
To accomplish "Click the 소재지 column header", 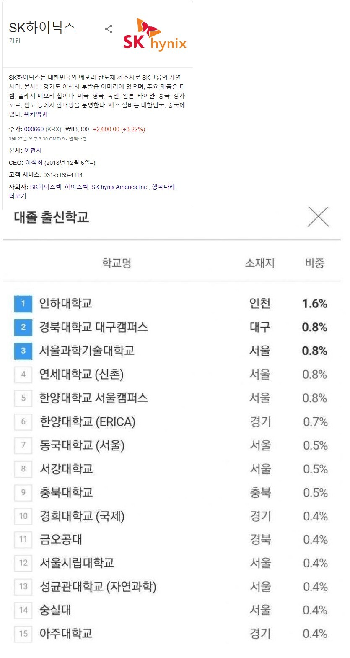I will click(260, 263).
